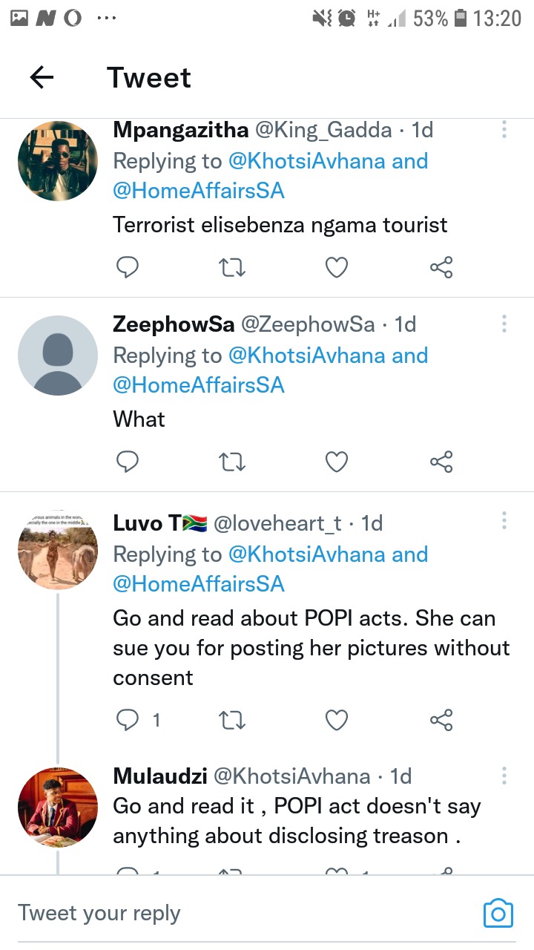Image resolution: width=534 pixels, height=950 pixels.
Task: Open more options on Mpangazitha's tweet
Action: point(504,130)
